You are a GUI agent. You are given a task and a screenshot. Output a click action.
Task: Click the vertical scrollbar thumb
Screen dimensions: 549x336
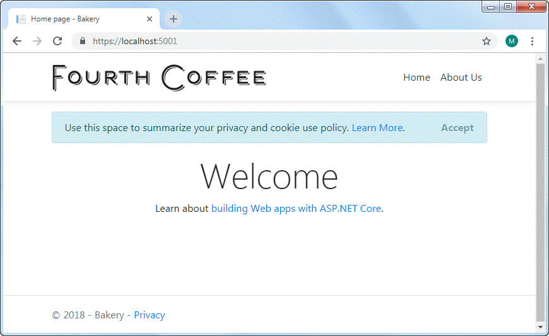pyautogui.click(x=540, y=192)
